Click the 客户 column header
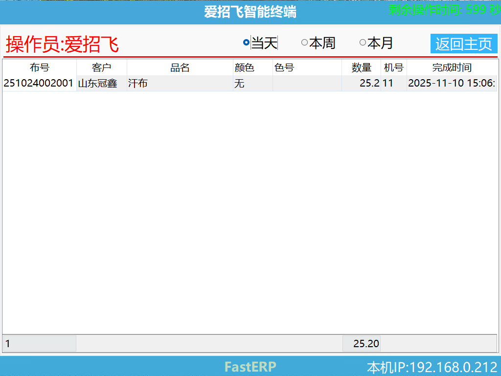Image resolution: width=501 pixels, height=376 pixels. click(101, 67)
